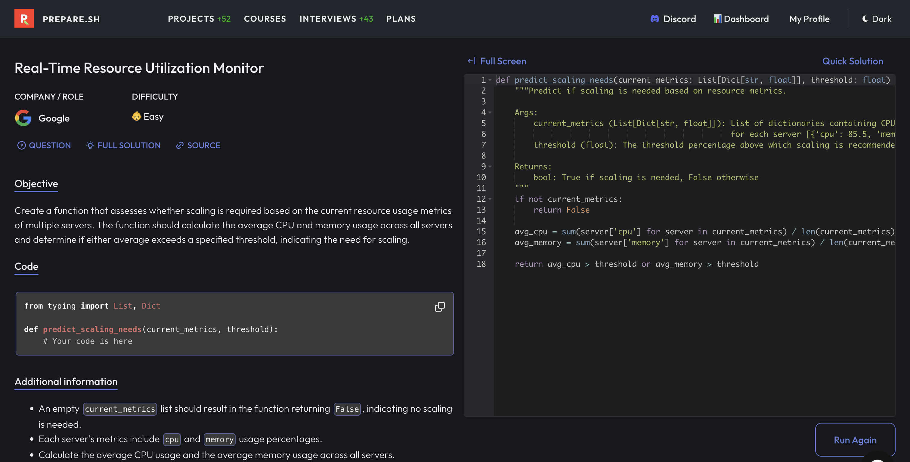Image resolution: width=910 pixels, height=462 pixels.
Task: Open the COURSES menu
Action: click(x=265, y=19)
